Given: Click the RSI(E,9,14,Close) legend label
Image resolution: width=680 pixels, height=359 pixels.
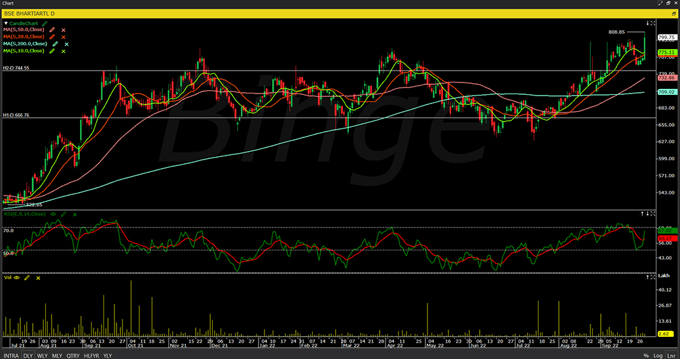Looking at the screenshot, I should (25, 214).
